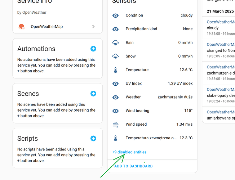Add a new script with plus button
This screenshot has height=180, width=235.
point(93,138)
